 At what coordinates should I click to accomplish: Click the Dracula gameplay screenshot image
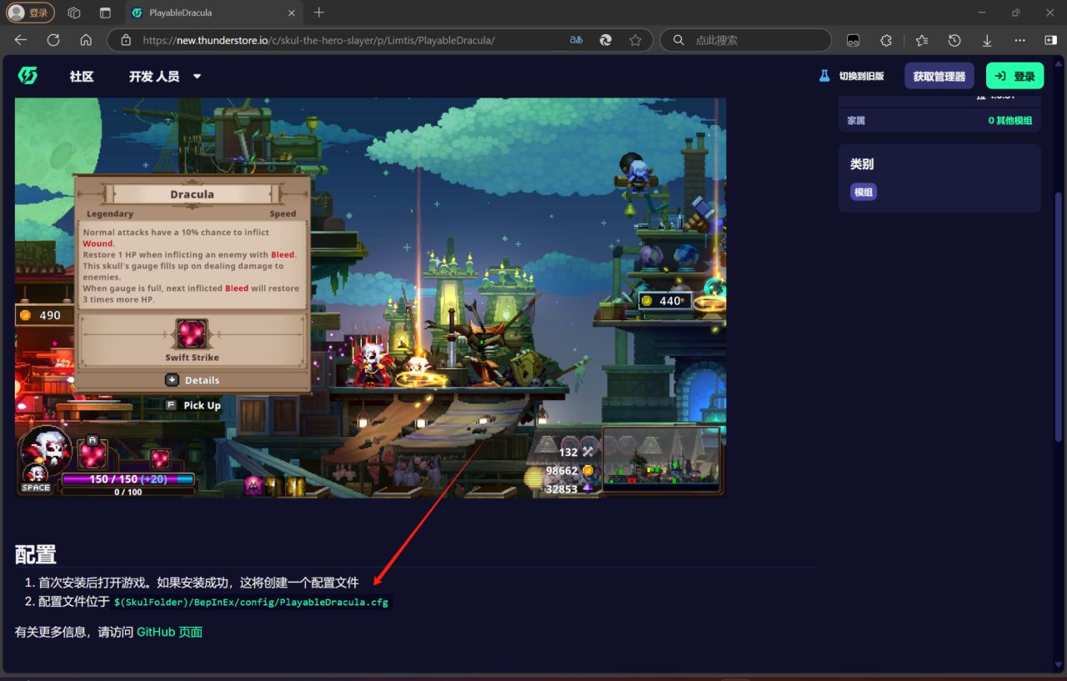(370, 298)
